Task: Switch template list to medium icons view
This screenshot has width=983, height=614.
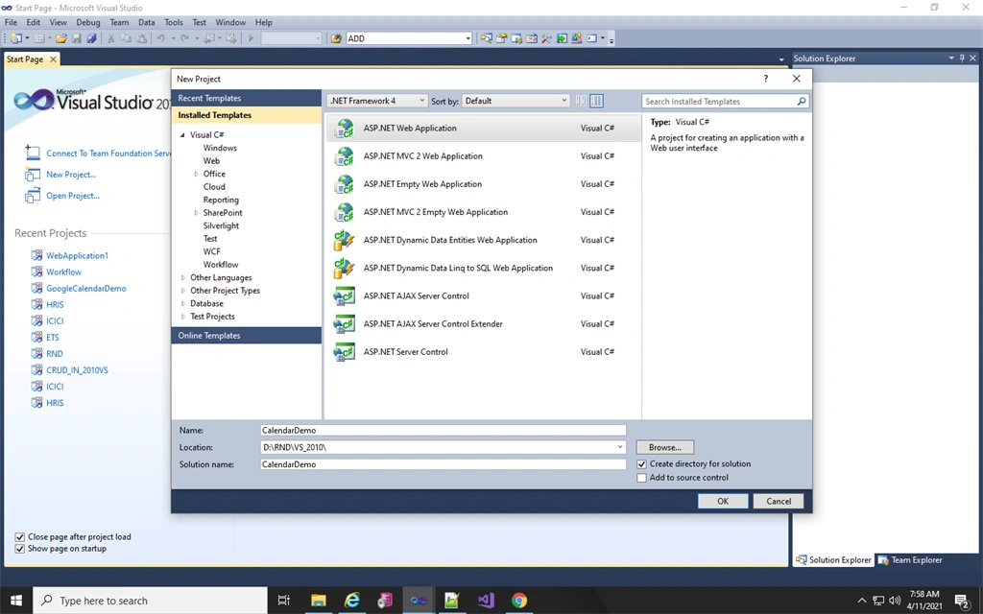Action: (x=596, y=101)
